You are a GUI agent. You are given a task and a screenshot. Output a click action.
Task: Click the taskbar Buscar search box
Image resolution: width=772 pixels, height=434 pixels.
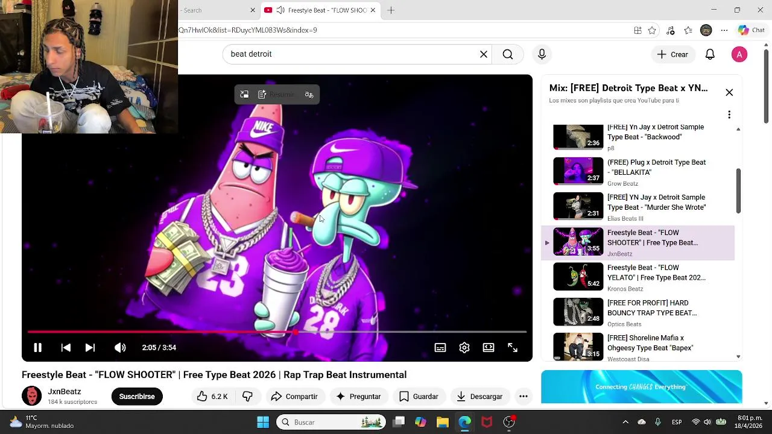[x=331, y=423]
